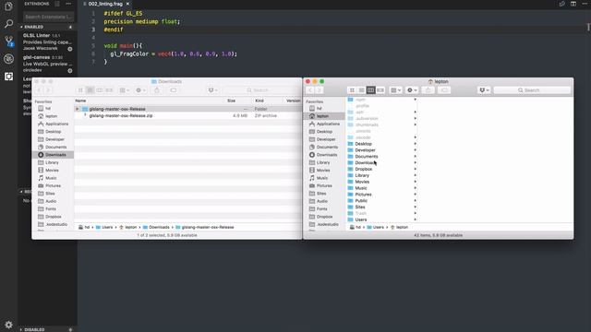
Task: Select glslang-master-osx-Release.zip in Downloads window
Action: [121, 116]
